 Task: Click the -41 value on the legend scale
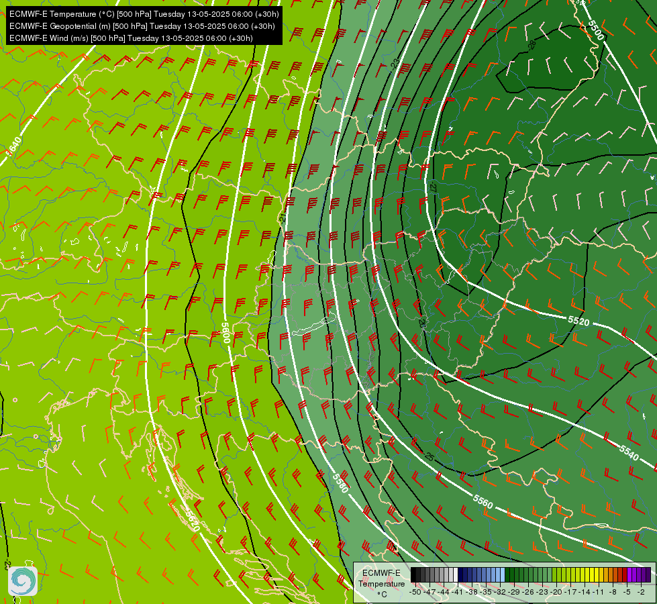coord(458,592)
